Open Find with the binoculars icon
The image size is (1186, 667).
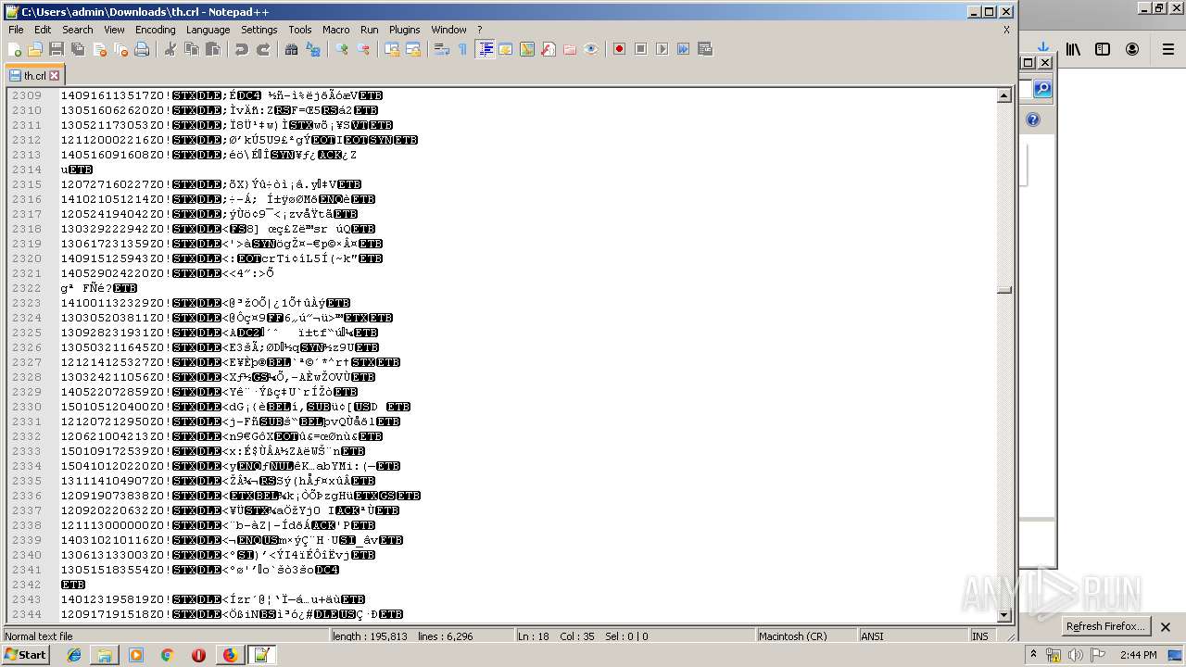tap(292, 49)
